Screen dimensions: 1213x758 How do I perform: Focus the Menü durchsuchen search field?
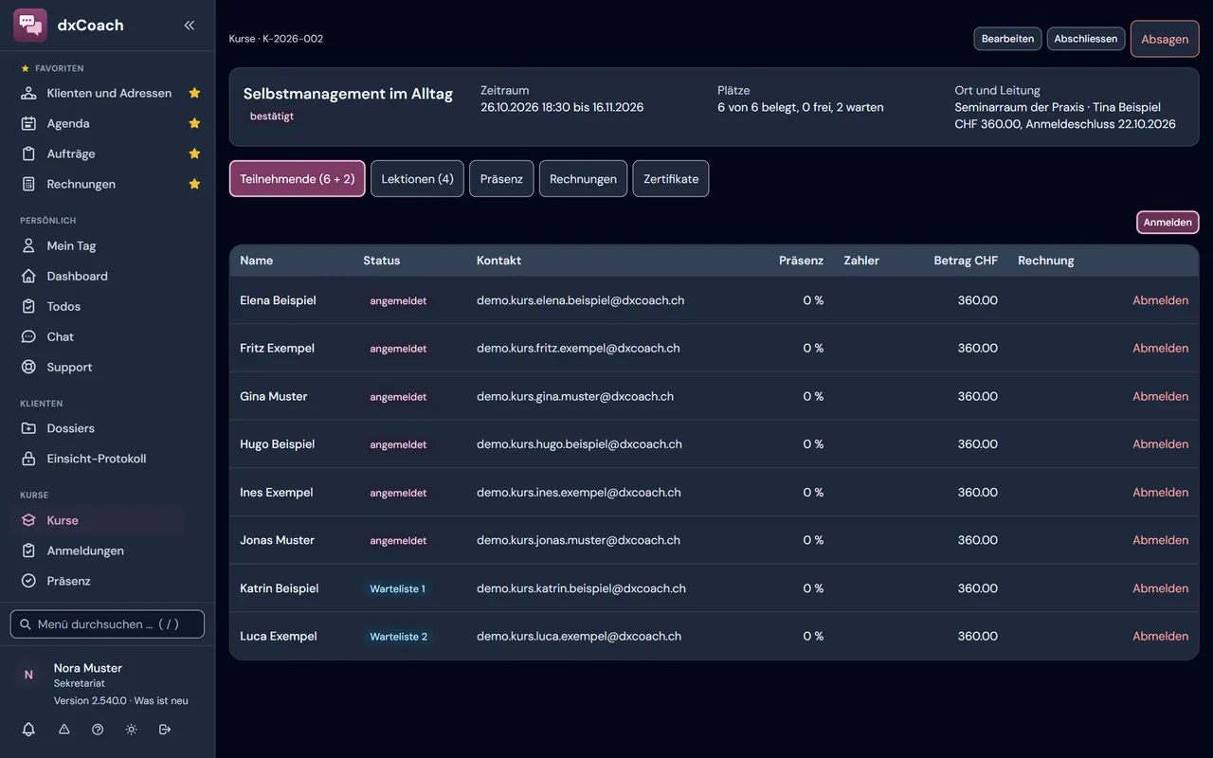pos(107,624)
